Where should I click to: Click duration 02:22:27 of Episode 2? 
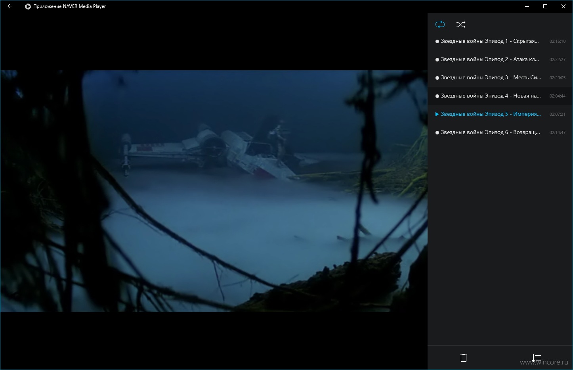(x=557, y=59)
